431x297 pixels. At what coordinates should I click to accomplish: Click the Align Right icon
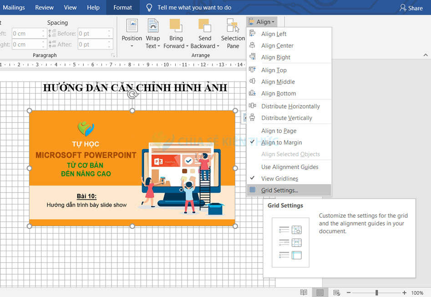coord(252,57)
